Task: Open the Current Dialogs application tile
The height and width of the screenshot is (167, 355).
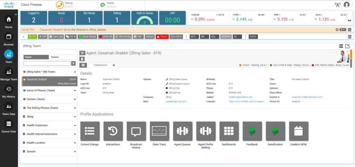Action: (90, 131)
